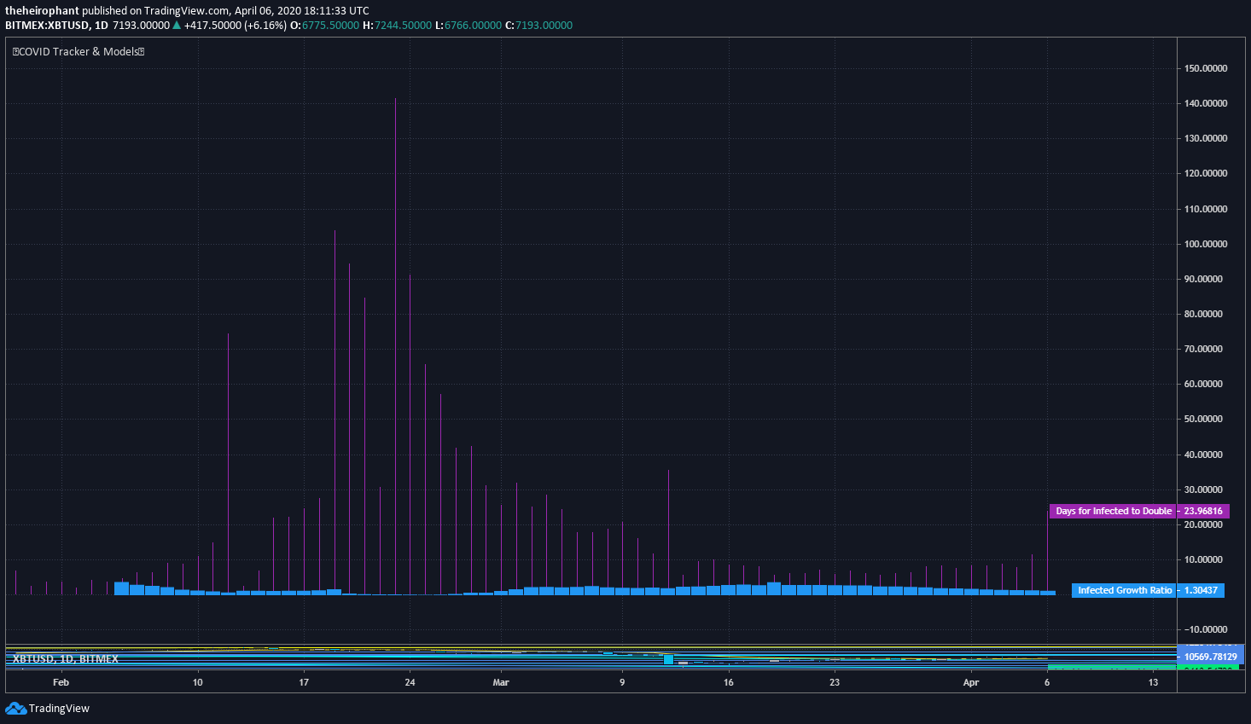This screenshot has height=724, width=1251.
Task: Click the green up-arrow change indicator
Action: 177,25
